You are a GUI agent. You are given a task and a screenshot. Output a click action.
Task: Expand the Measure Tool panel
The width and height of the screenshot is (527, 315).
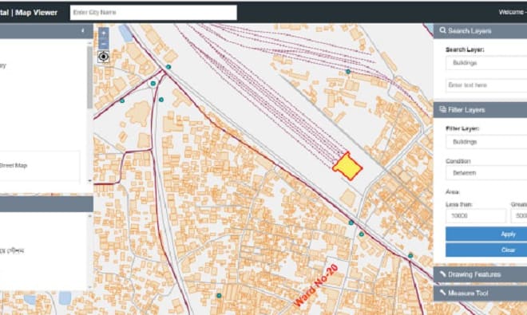tap(480, 293)
